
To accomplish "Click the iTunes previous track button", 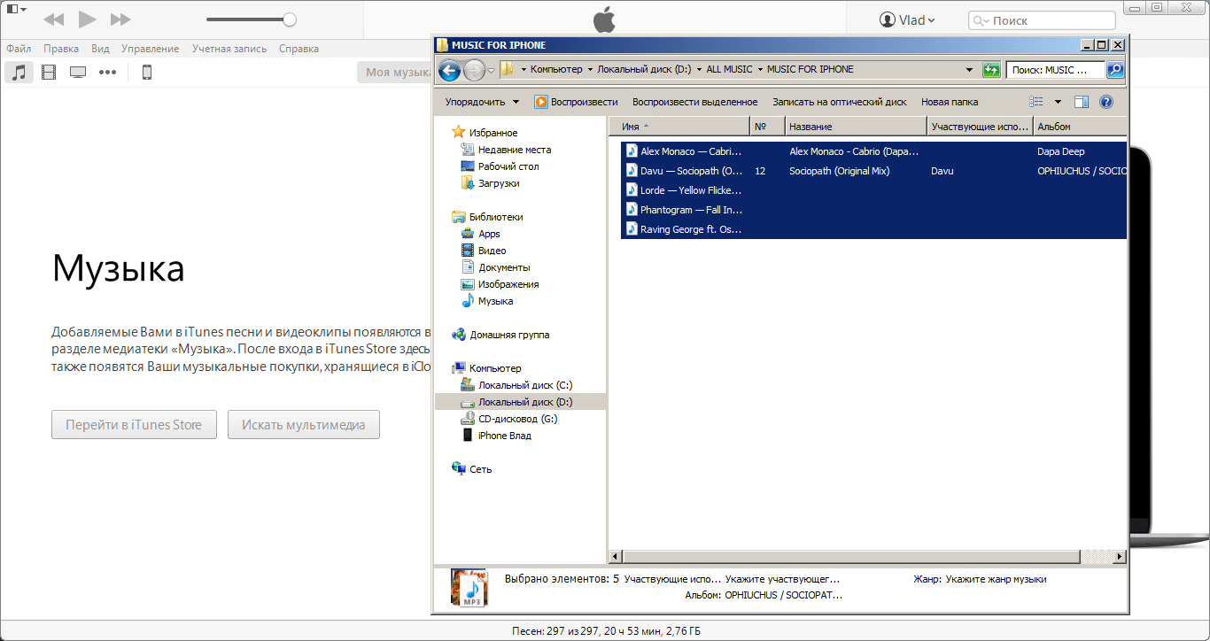I will [x=53, y=19].
